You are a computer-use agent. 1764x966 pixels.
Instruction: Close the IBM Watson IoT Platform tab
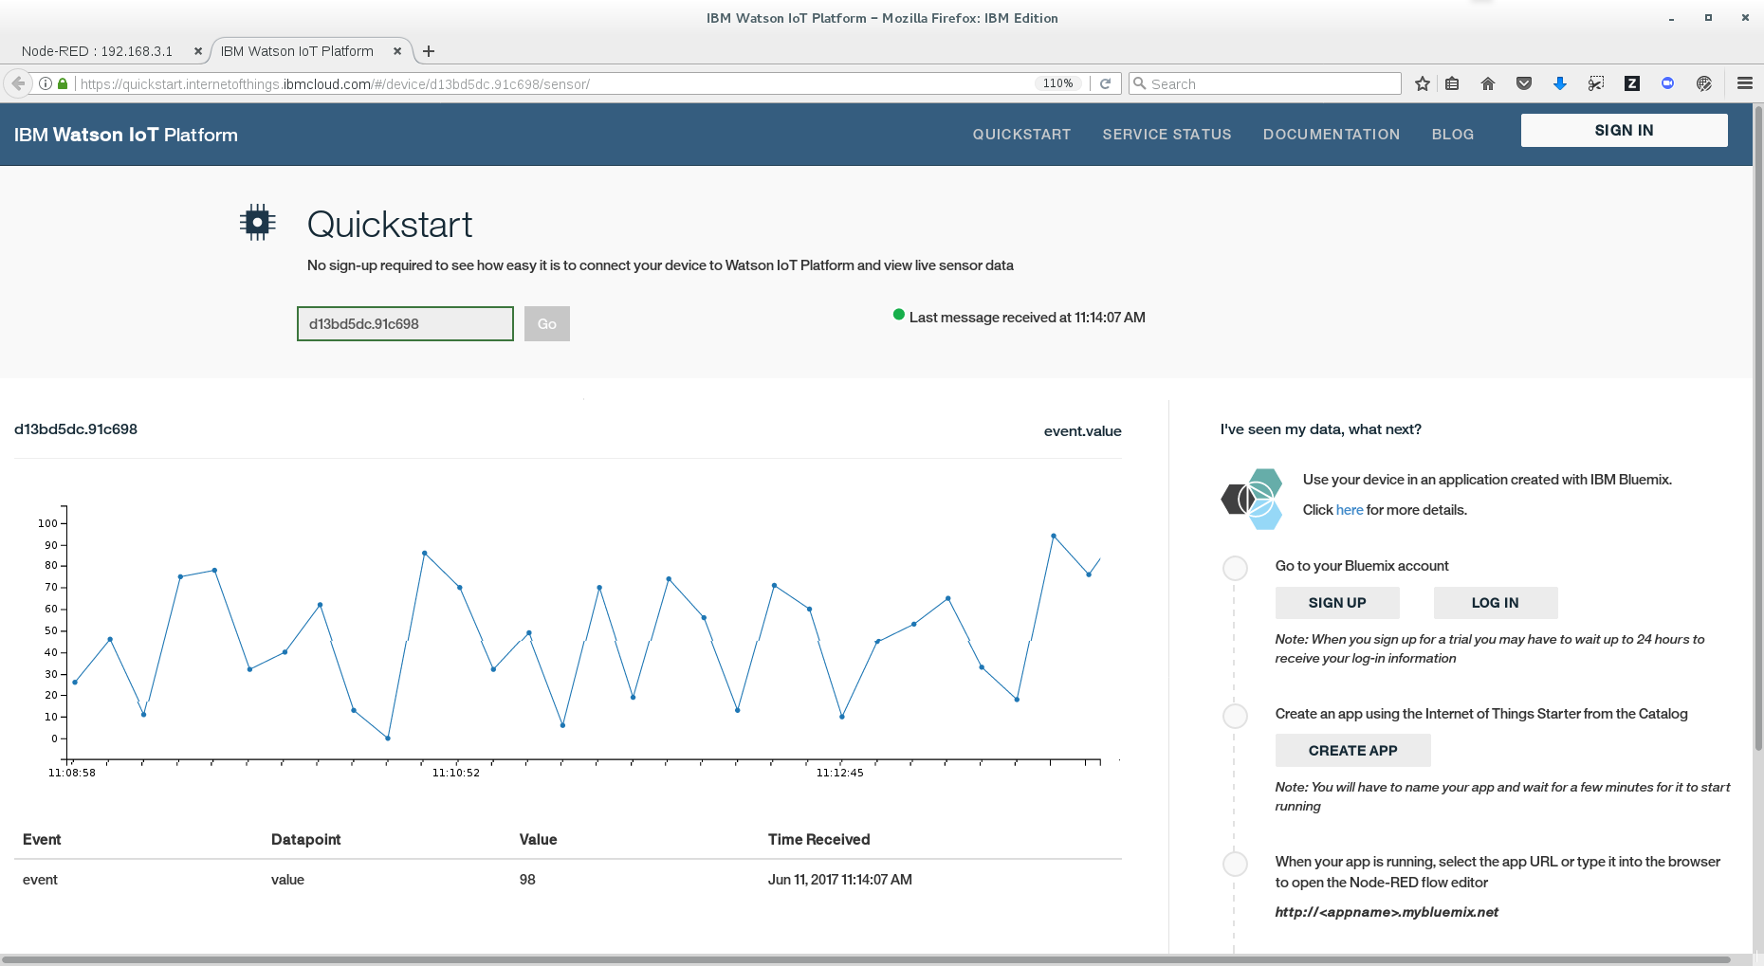(x=397, y=51)
